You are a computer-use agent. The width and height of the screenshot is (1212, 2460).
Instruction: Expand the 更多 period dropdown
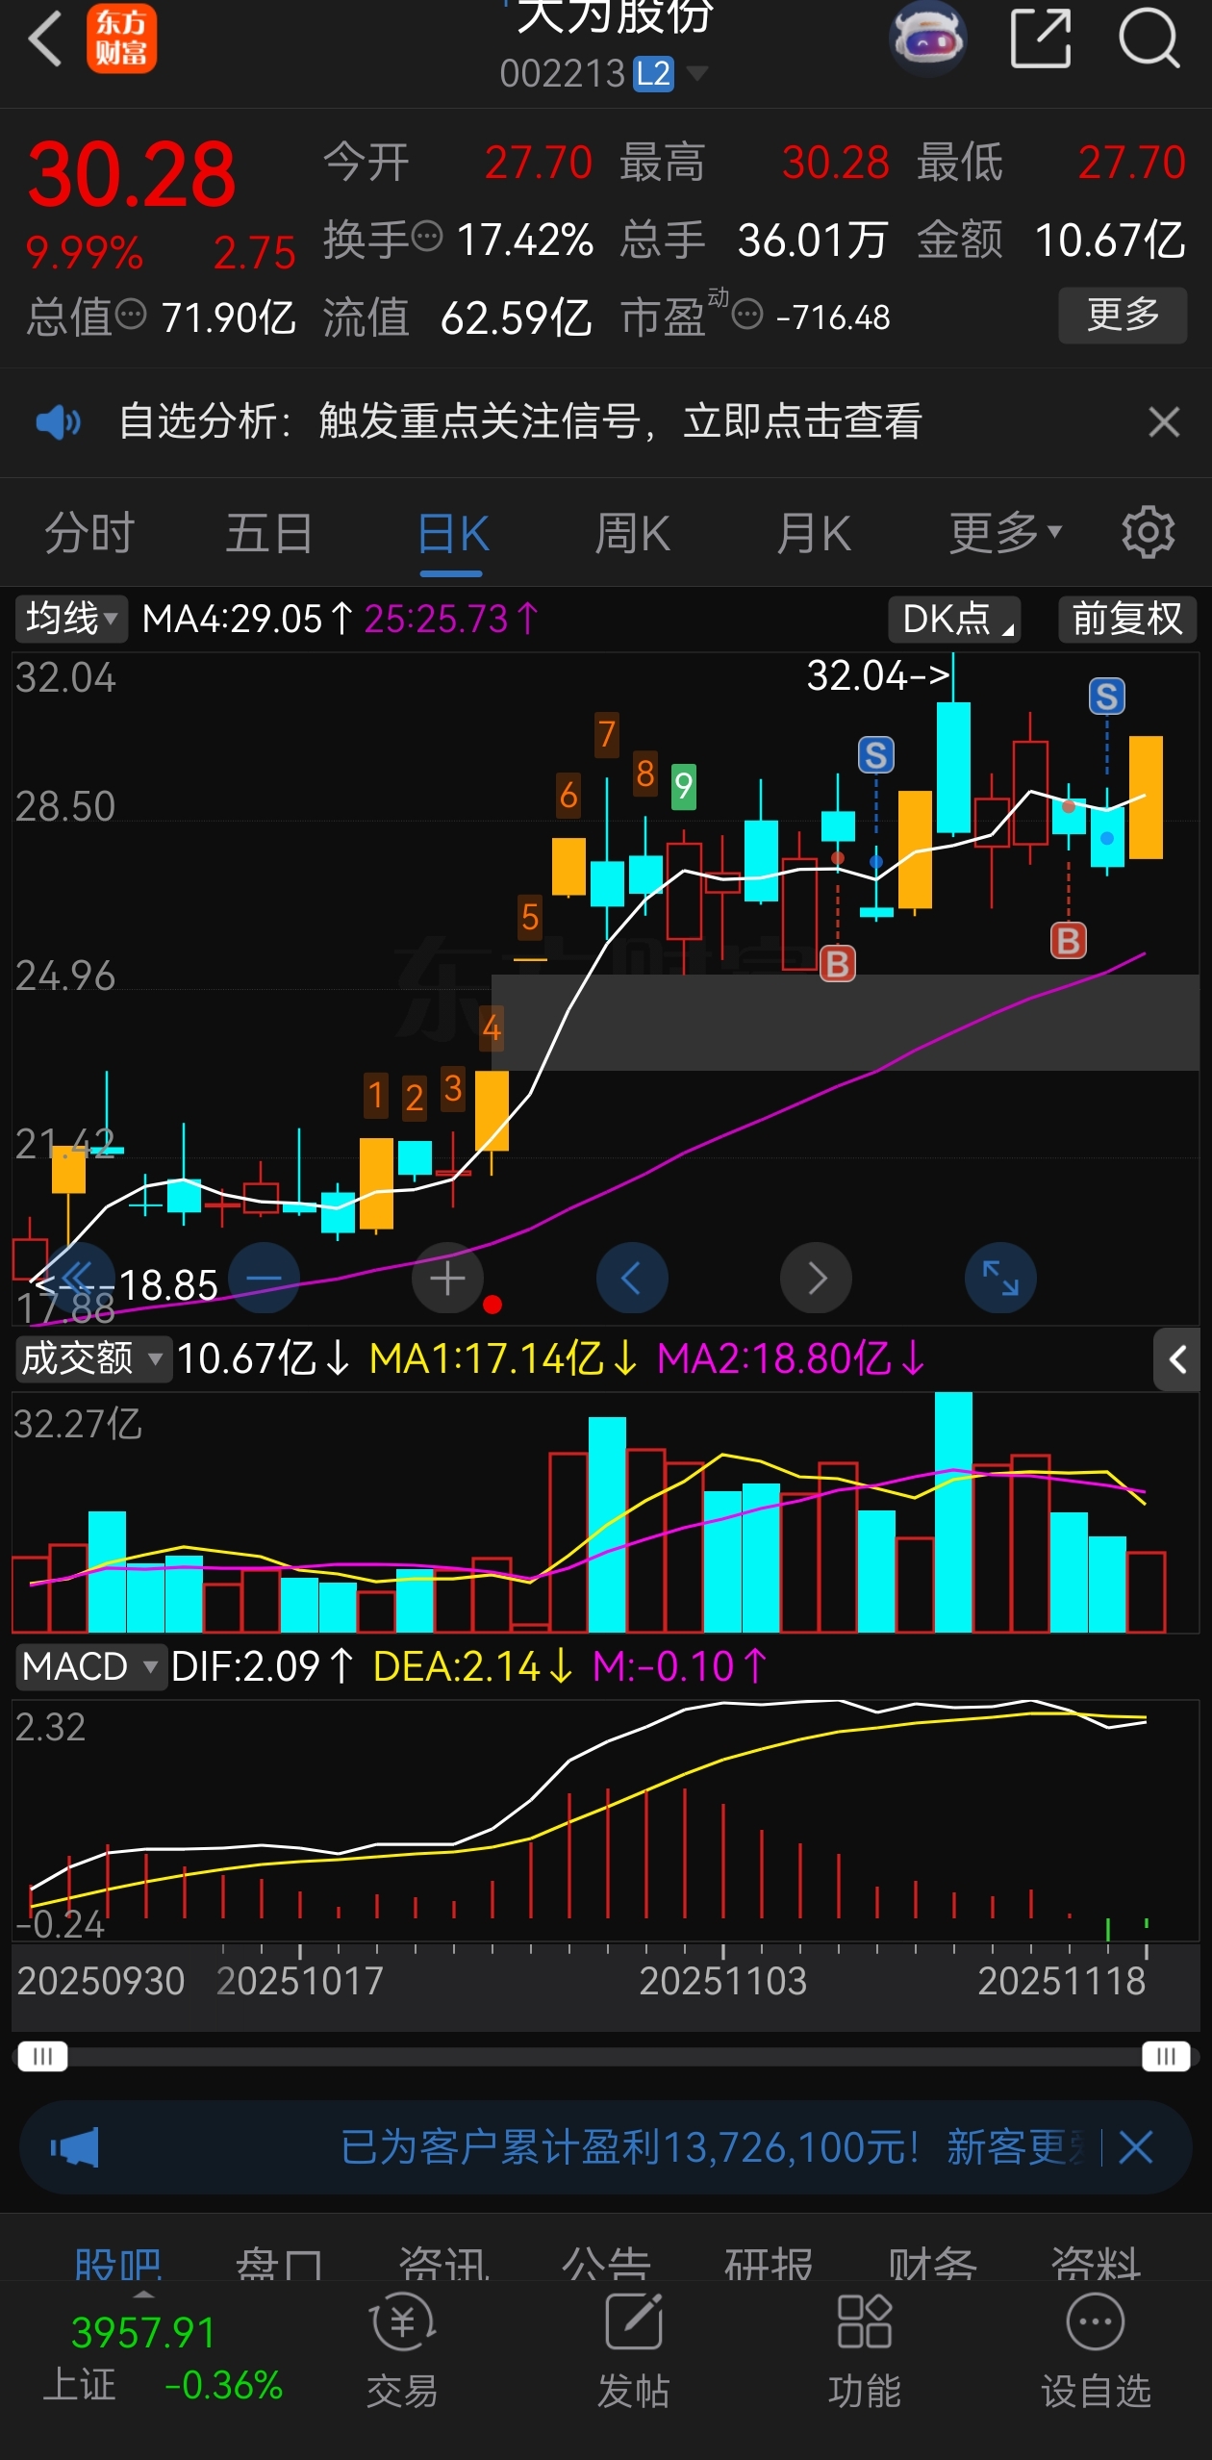point(1005,533)
